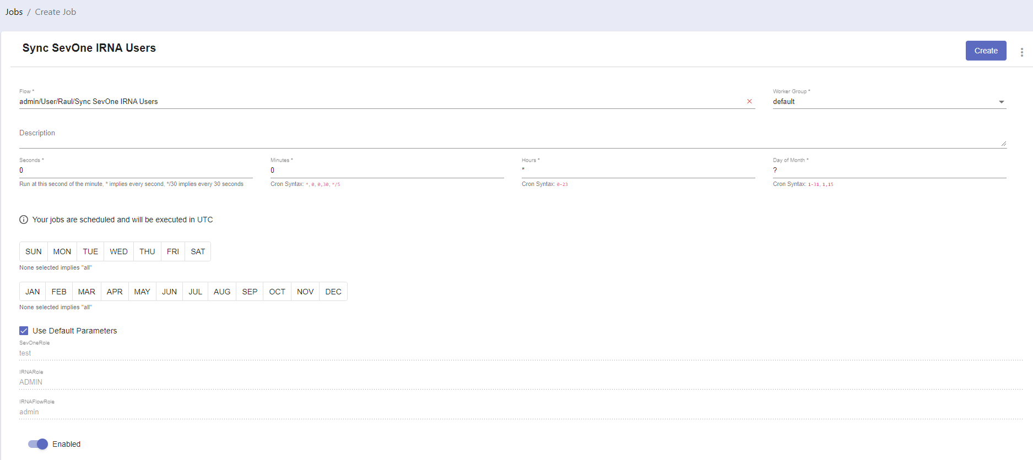The image size is (1033, 460).
Task: Select the JUN month button
Action: tap(170, 292)
